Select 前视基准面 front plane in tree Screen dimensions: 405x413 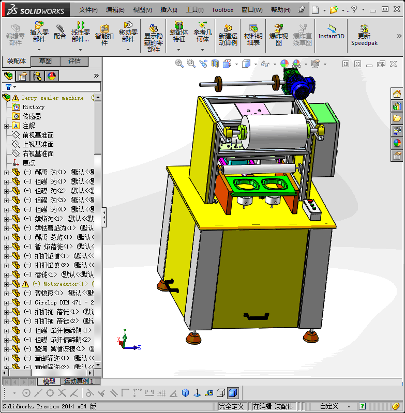pyautogui.click(x=38, y=135)
